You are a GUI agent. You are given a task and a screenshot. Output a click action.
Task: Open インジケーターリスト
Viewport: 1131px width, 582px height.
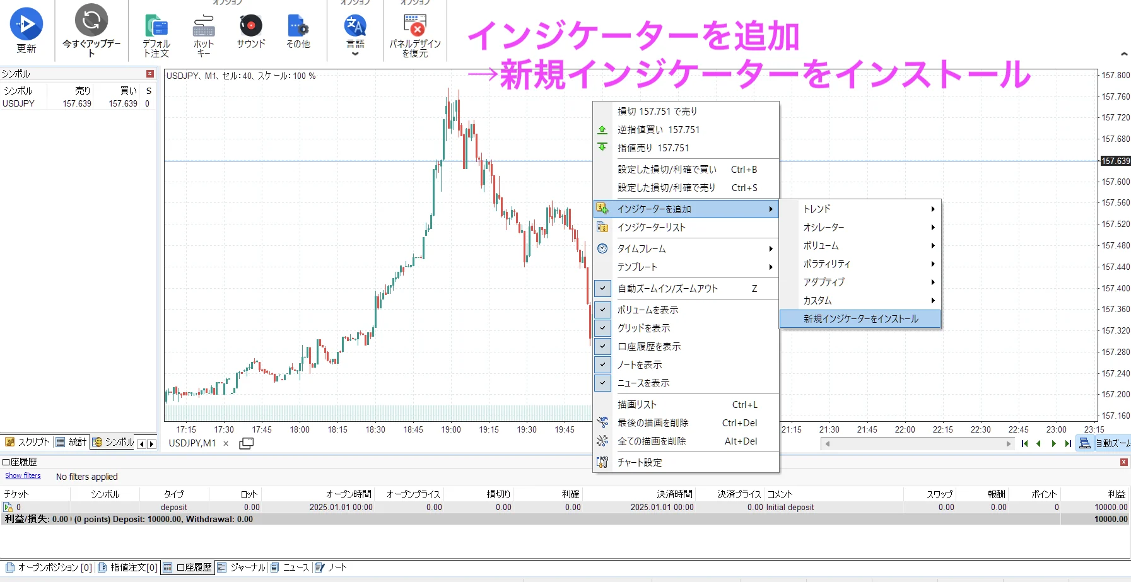pos(686,227)
